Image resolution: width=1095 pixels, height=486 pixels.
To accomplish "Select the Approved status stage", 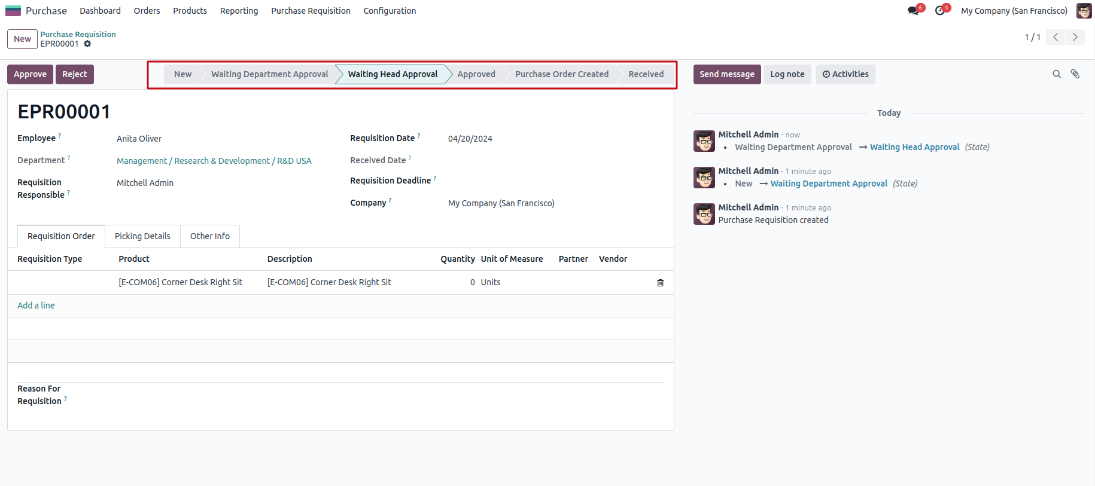I will click(x=476, y=74).
